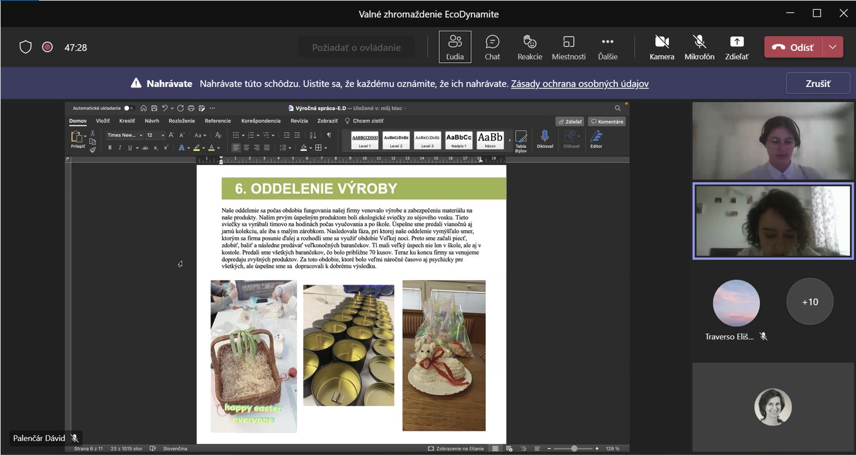
Task: Click the spell check icon in status bar
Action: coord(153,449)
